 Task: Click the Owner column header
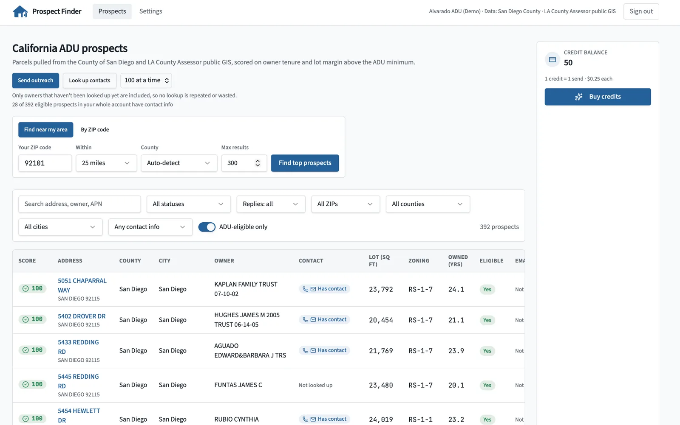(x=224, y=261)
